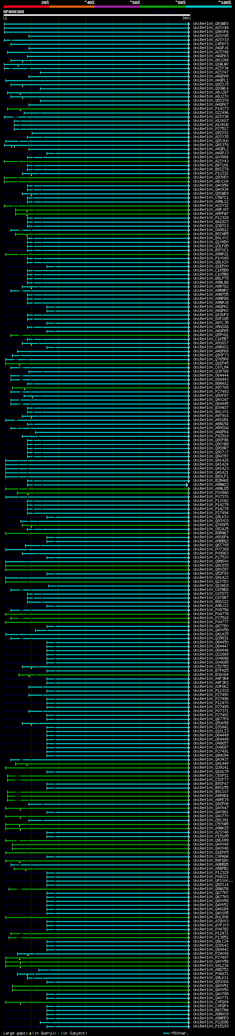The height and width of the screenshot is (1036, 235).
Task: Select the BP088388 query label
Action: coord(14,12)
